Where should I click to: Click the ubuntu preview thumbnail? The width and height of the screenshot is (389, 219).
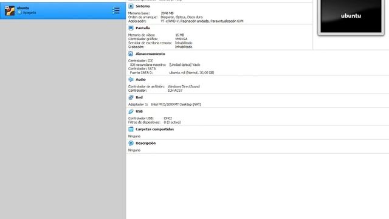pyautogui.click(x=351, y=16)
